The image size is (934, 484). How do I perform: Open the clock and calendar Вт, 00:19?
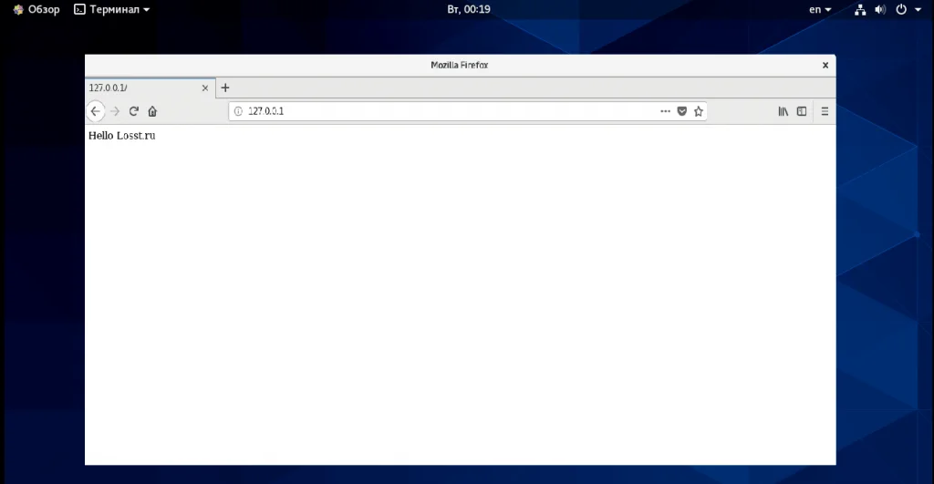tap(469, 9)
